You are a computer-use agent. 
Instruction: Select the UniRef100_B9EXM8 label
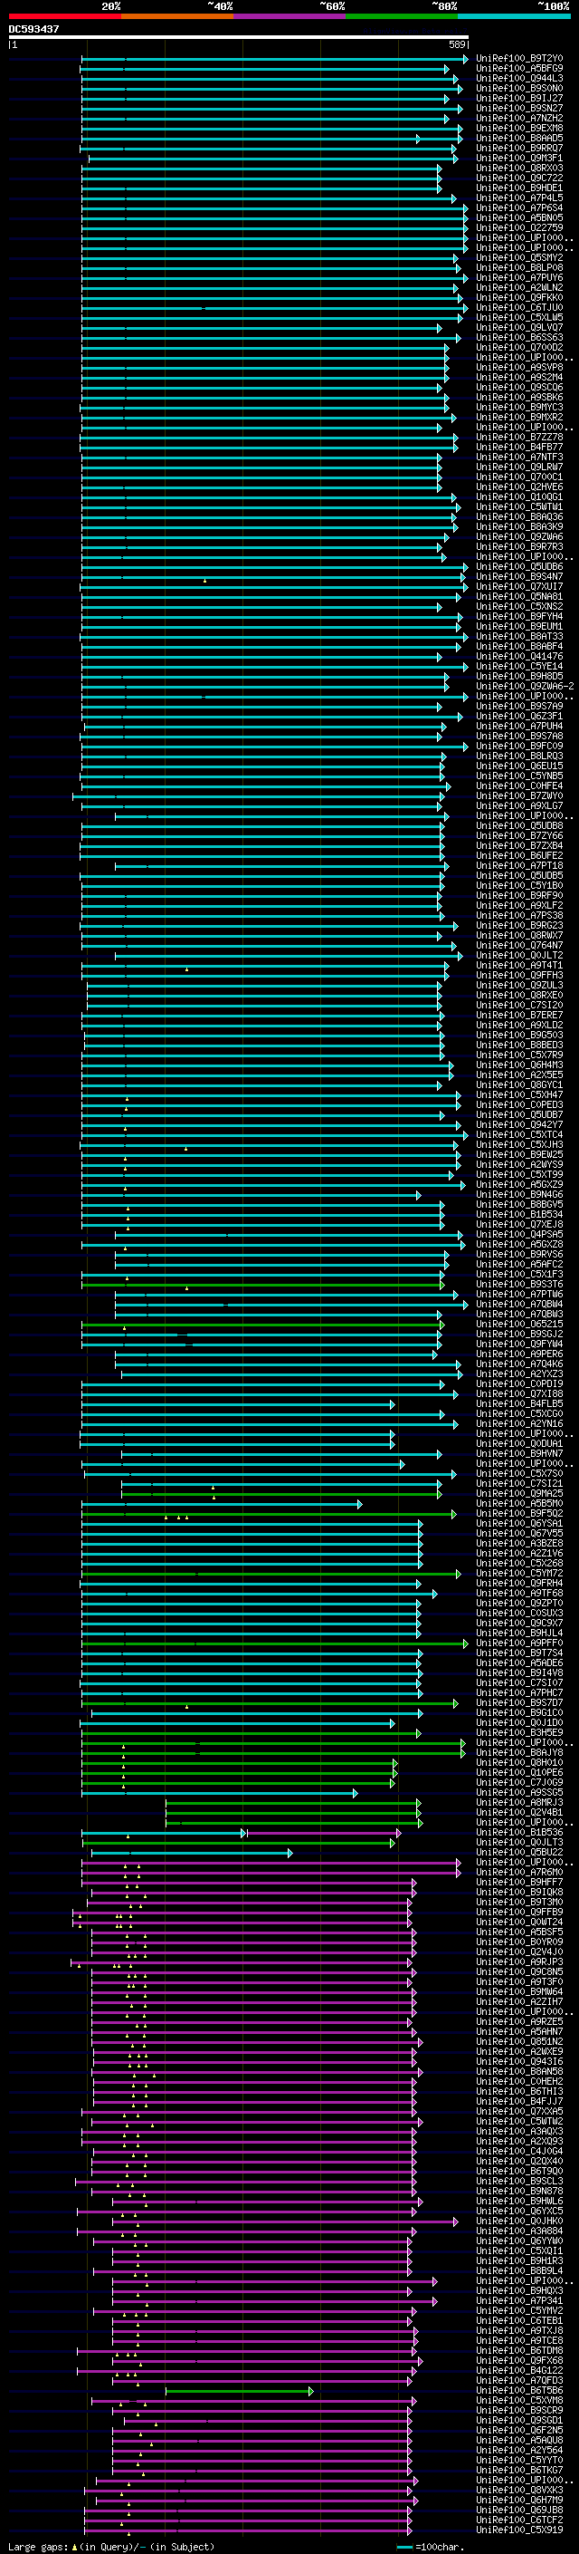click(519, 128)
